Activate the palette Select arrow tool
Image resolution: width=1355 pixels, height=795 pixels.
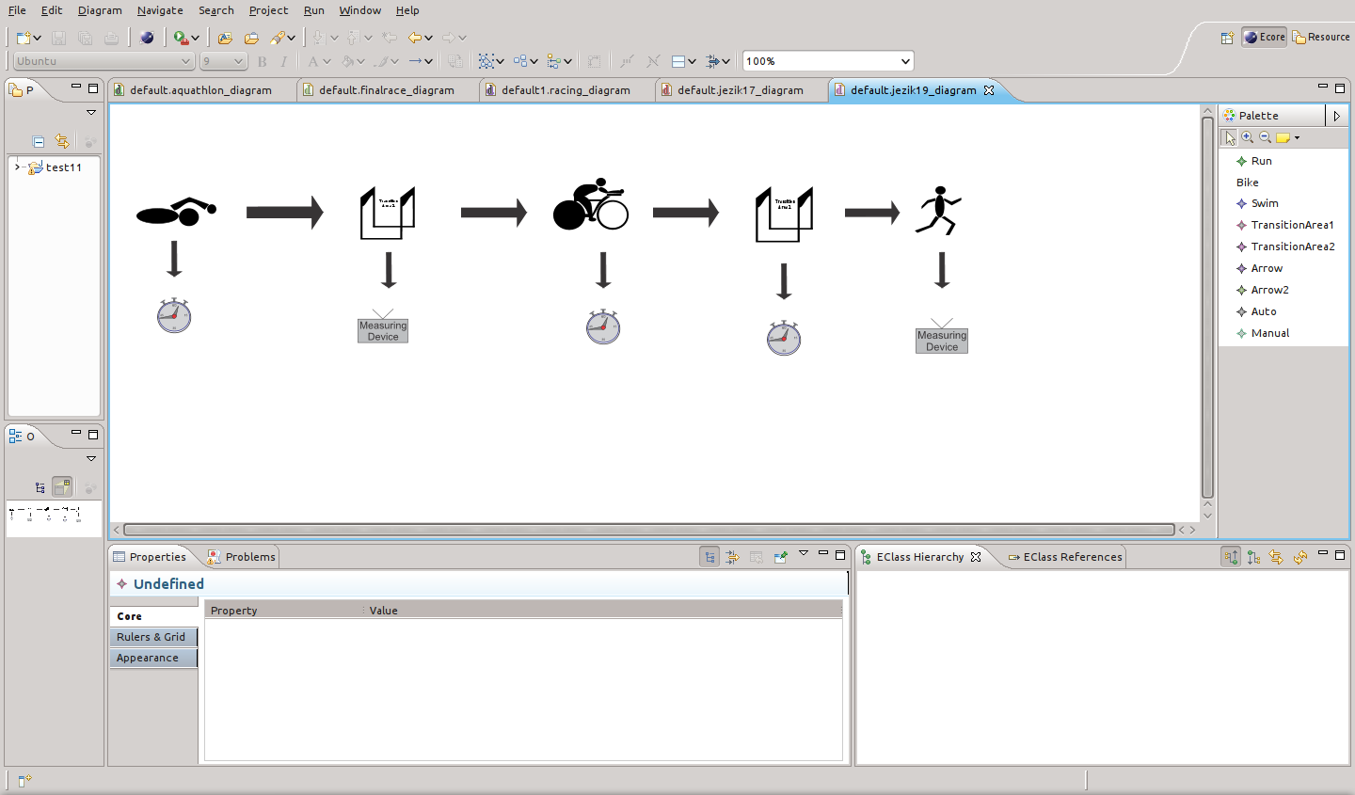point(1230,137)
